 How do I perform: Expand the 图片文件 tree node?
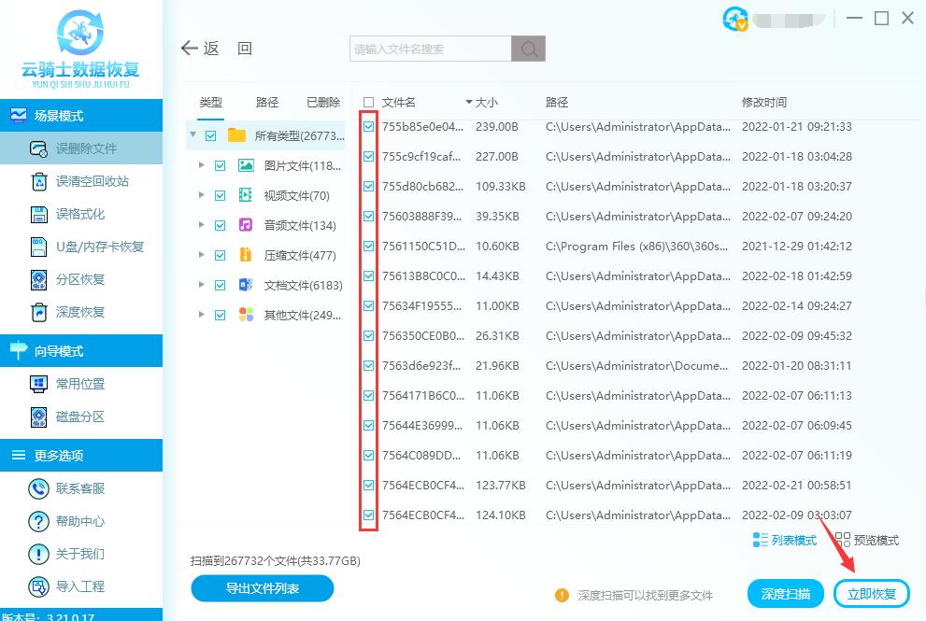click(202, 165)
